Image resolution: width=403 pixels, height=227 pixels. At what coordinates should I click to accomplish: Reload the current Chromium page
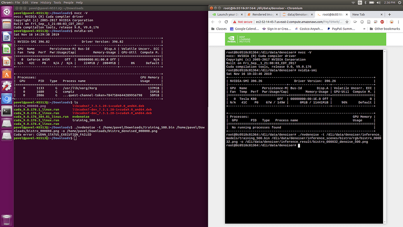pos(226,22)
